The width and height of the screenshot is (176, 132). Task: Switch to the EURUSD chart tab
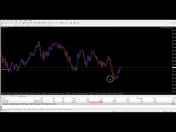click(x=14, y=96)
